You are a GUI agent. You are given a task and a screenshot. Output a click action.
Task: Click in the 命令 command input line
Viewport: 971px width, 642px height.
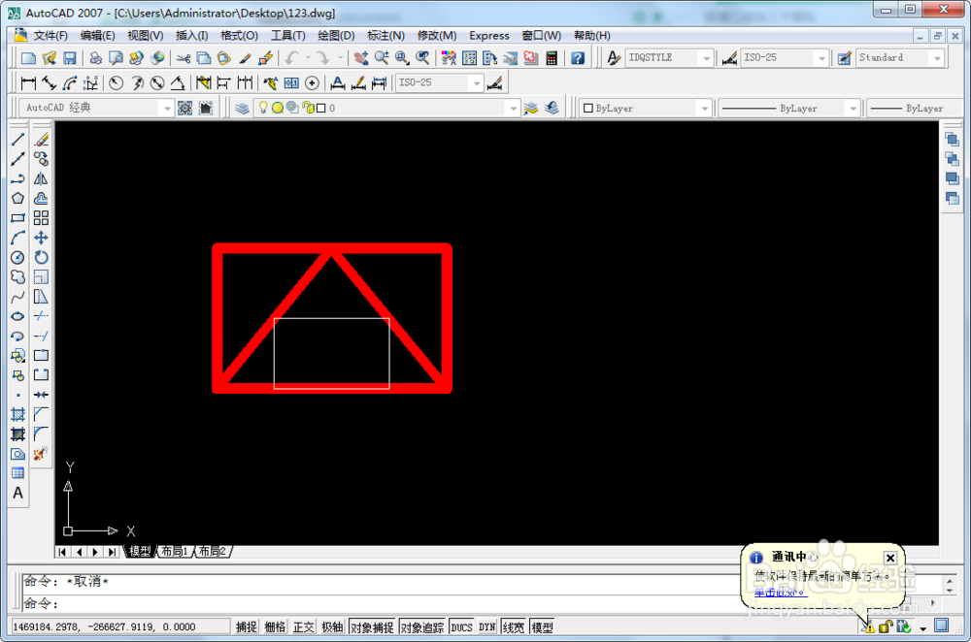(x=476, y=603)
